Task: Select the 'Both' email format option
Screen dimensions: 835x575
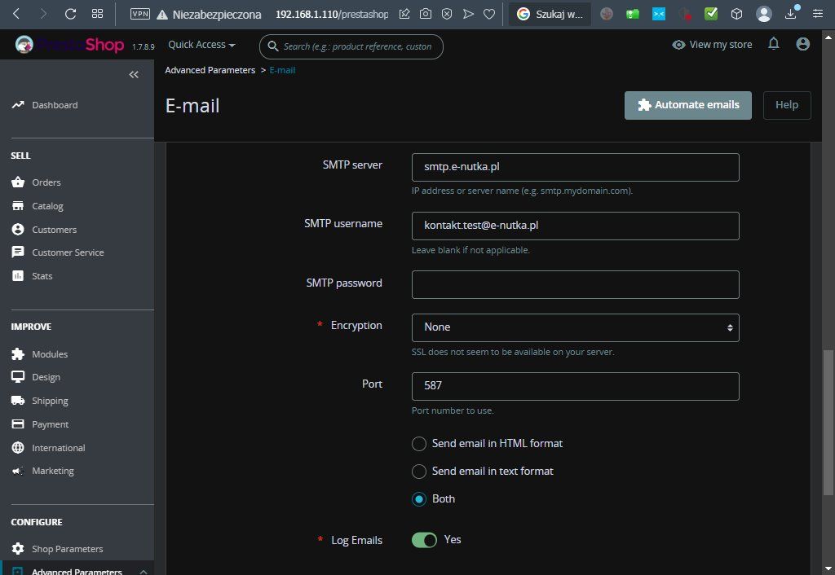Action: 419,499
